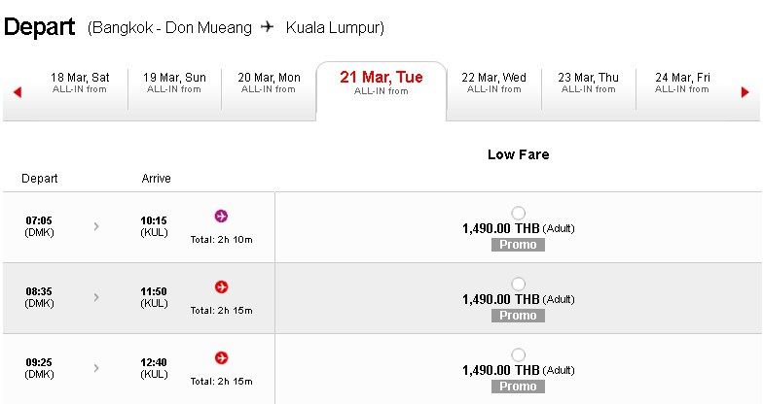763x404 pixels.
Task: Open the 24 Mar, Fri date tab
Action: 682,83
